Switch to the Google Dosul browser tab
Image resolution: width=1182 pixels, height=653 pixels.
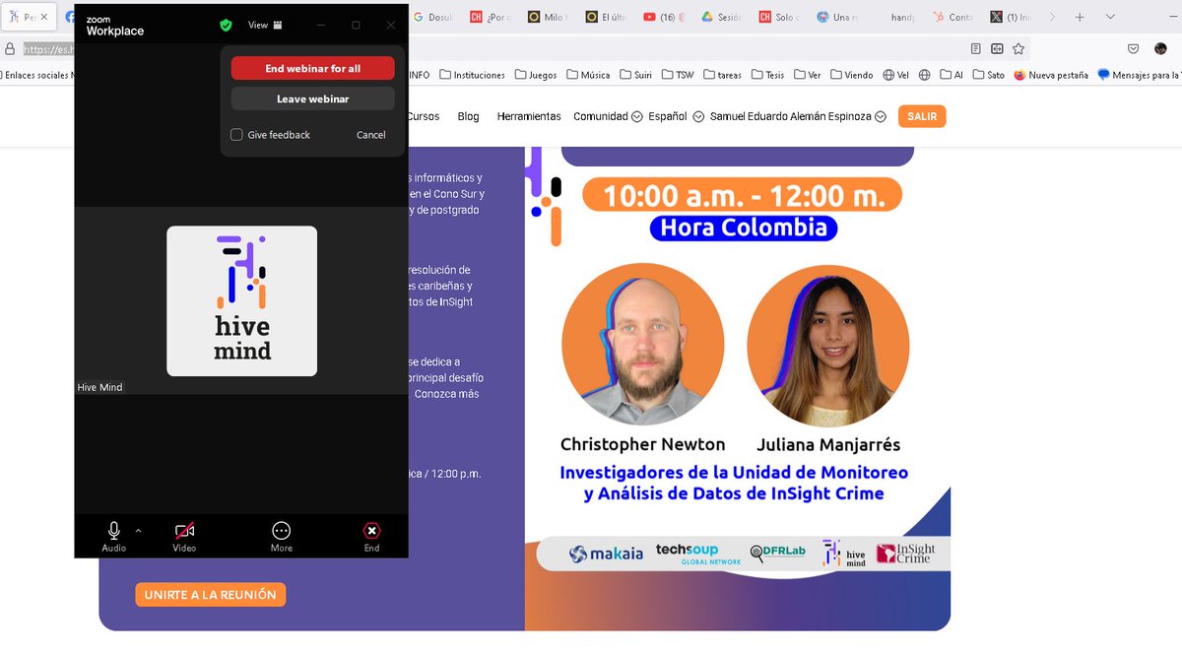pos(435,17)
